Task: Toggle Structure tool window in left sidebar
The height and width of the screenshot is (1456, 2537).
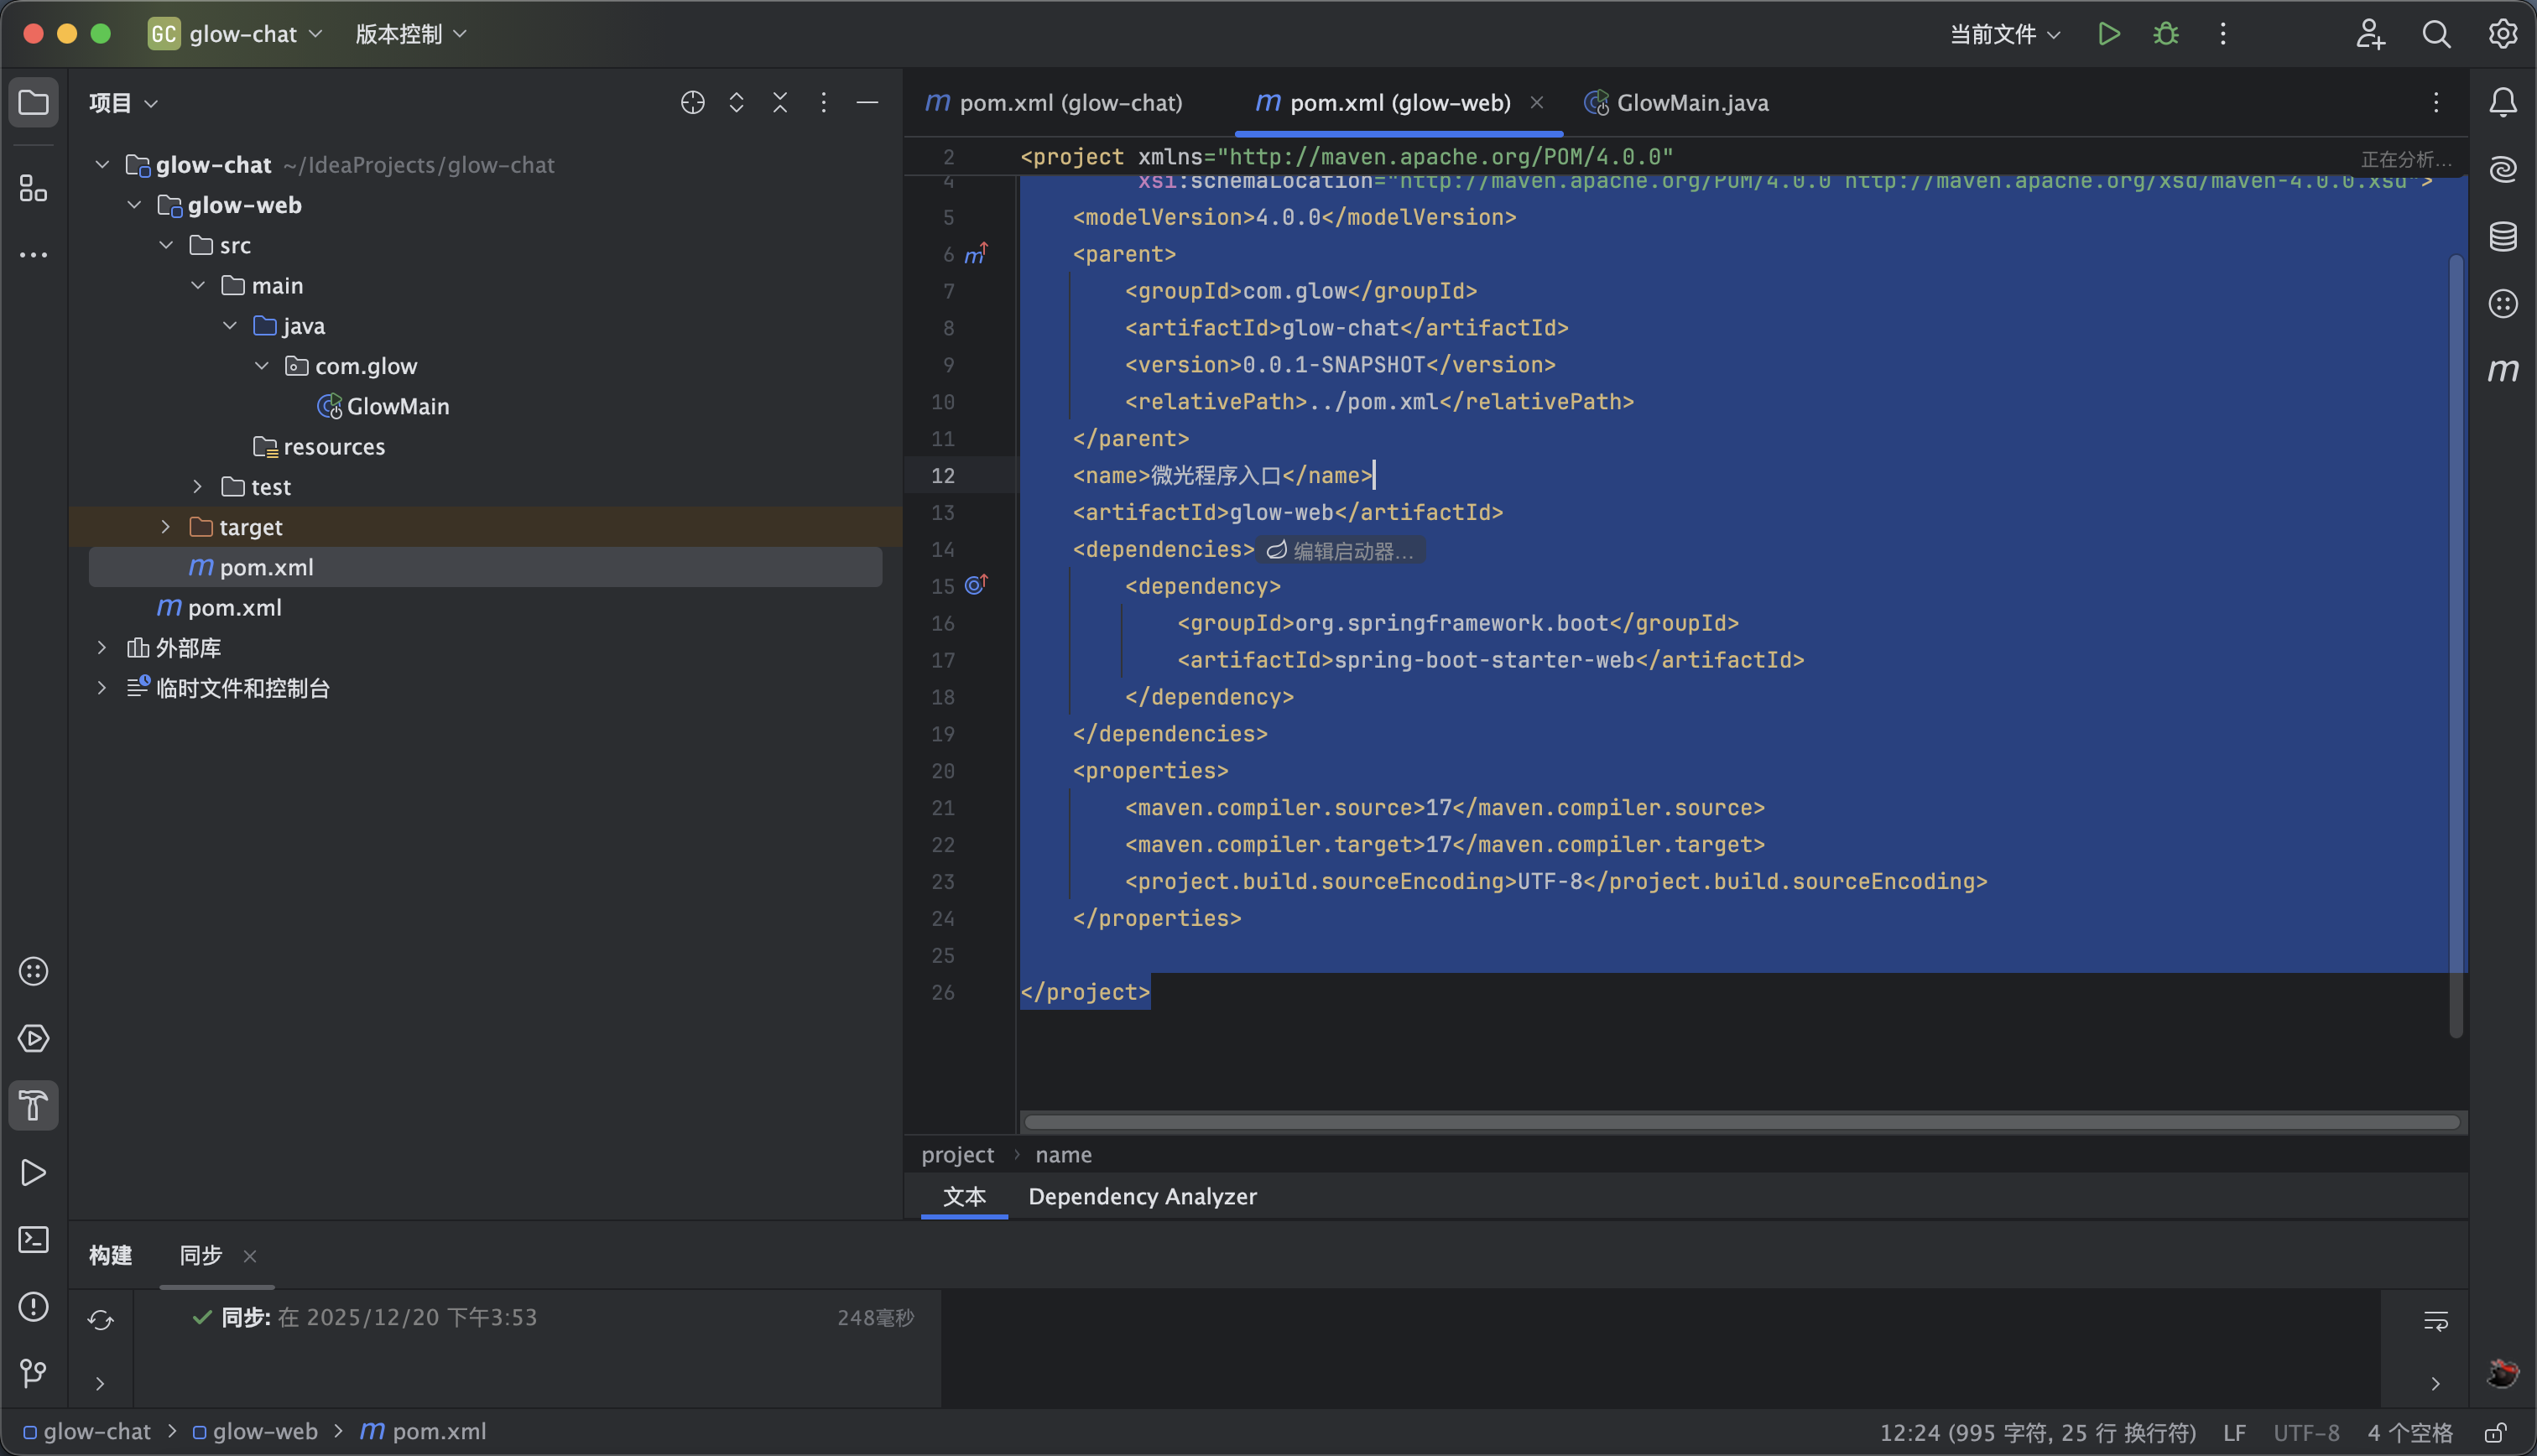Action: (33, 188)
